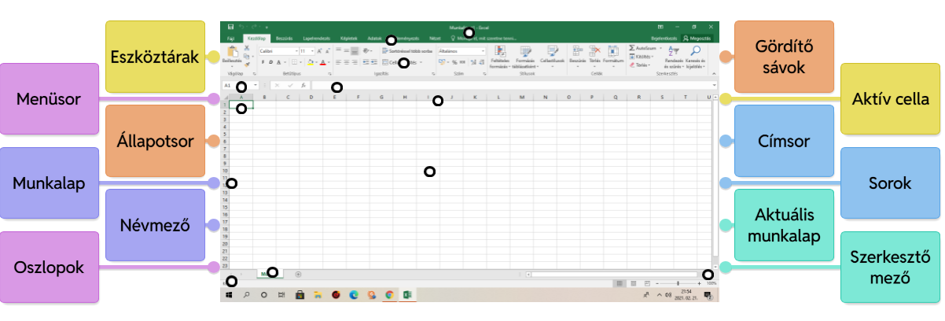Viewport: 945px width, 321px height.
Task: Click the insert function fx icon
Action: [x=303, y=85]
